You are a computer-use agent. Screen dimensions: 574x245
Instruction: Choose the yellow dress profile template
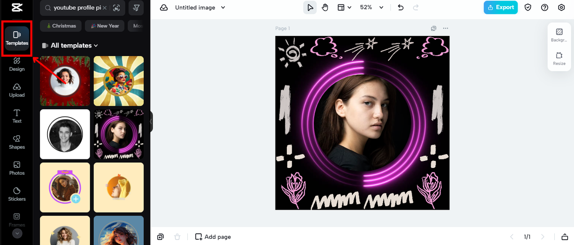(x=119, y=187)
